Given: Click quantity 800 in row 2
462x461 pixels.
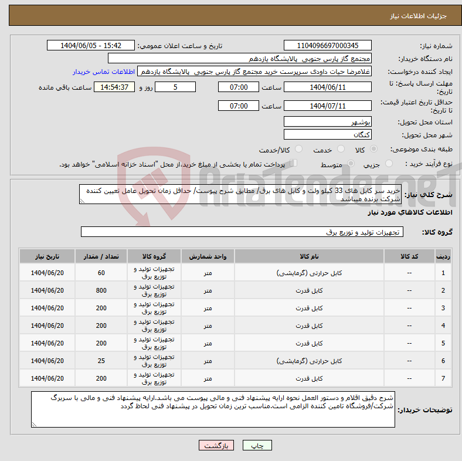Looking at the screenshot, I should (x=101, y=290).
